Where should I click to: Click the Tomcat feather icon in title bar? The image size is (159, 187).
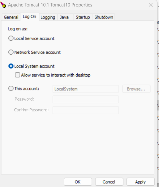[x=3, y=5]
